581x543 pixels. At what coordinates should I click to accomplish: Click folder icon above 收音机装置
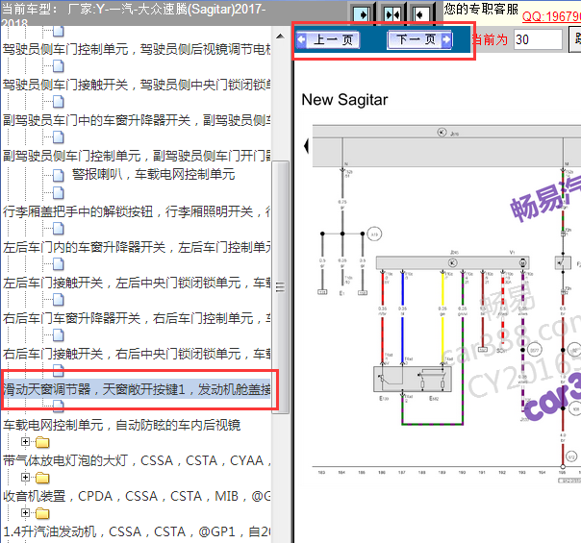click(42, 478)
